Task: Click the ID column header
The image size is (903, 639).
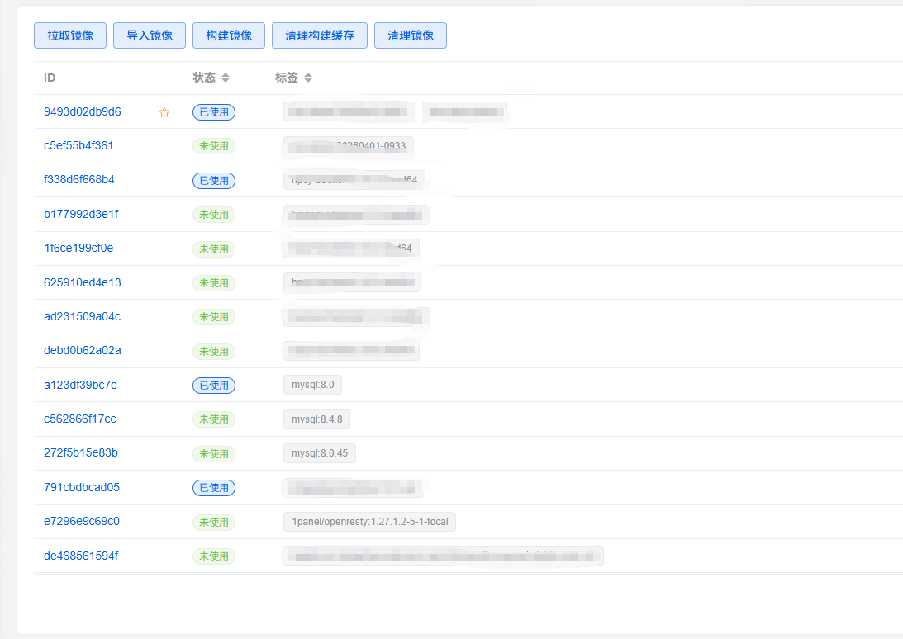Action: pos(50,78)
